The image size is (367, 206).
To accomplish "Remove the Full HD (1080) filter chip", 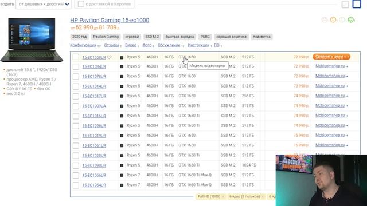I will point(224,196).
